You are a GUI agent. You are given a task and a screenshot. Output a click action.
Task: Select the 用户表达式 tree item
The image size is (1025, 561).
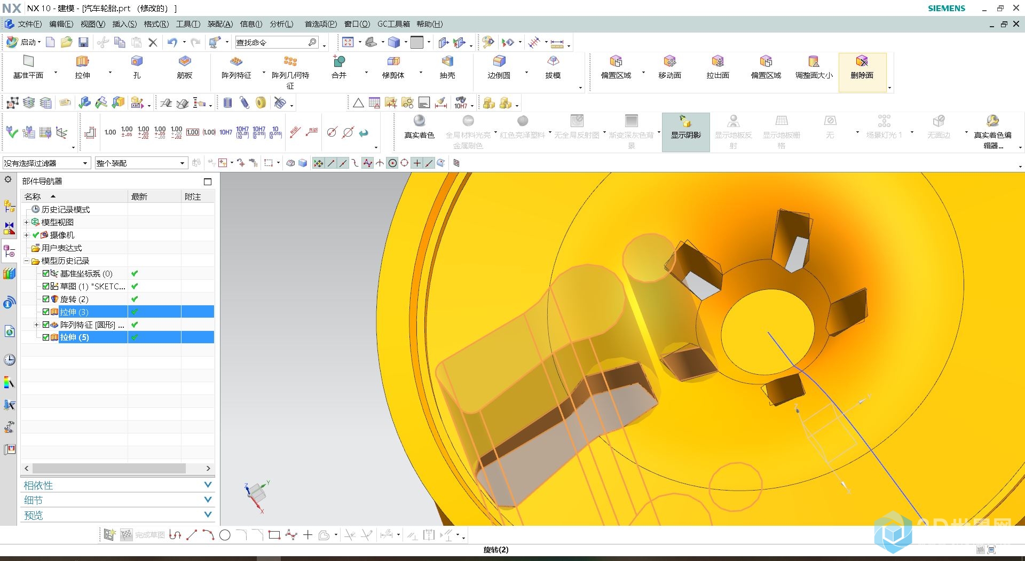(x=61, y=248)
